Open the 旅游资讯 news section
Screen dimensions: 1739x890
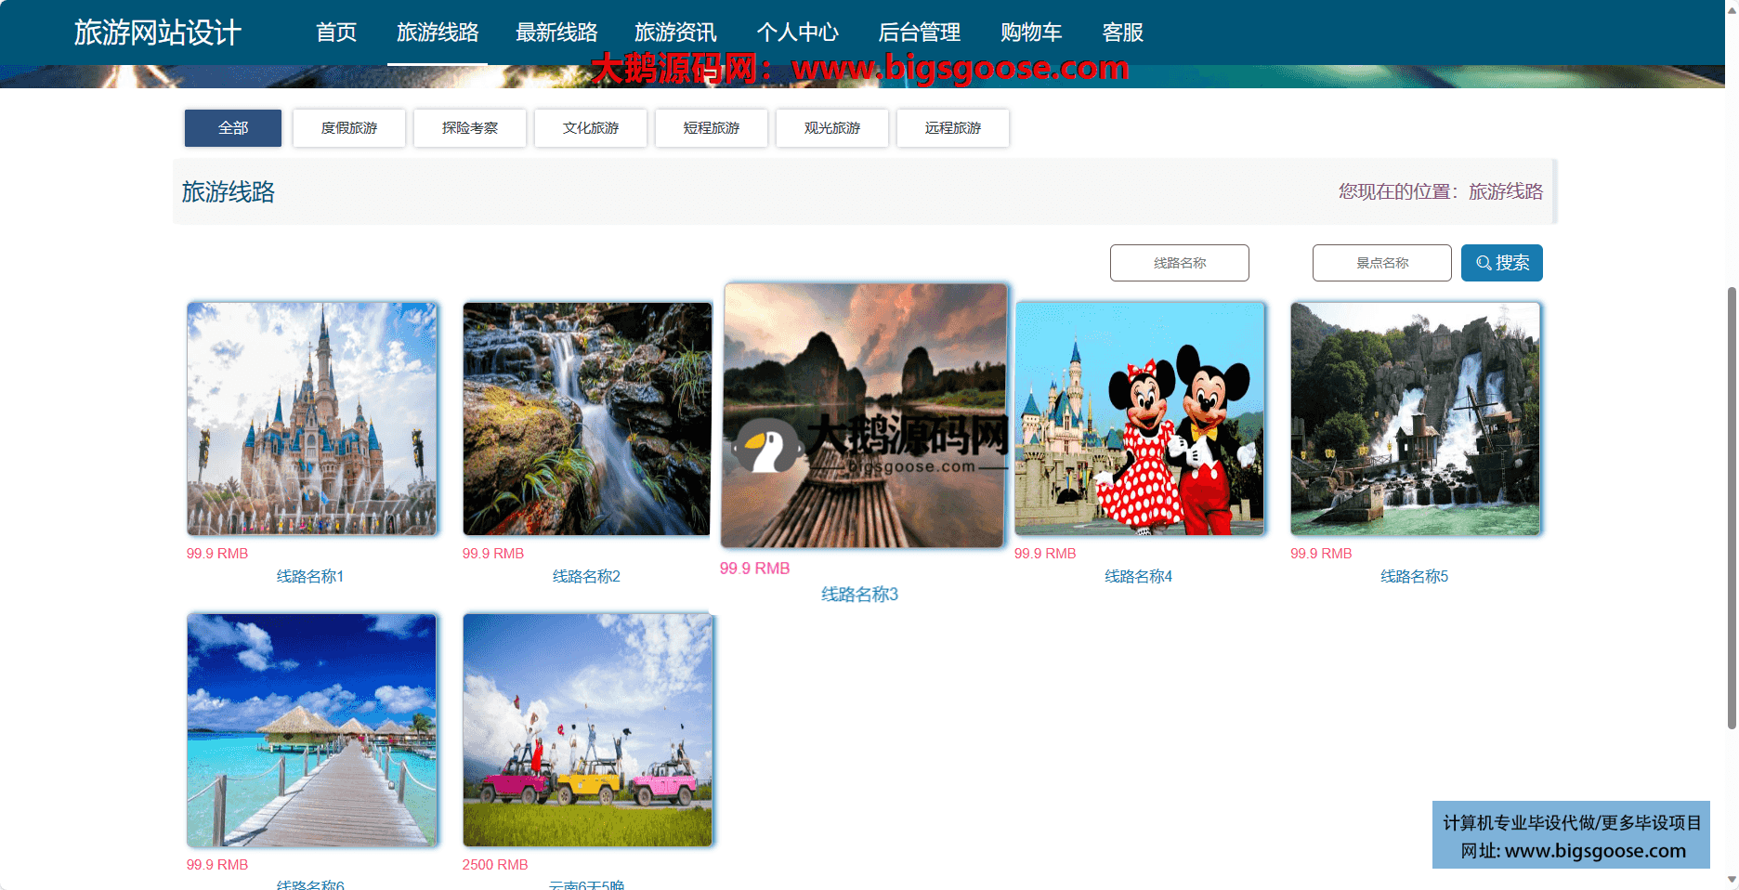point(675,32)
